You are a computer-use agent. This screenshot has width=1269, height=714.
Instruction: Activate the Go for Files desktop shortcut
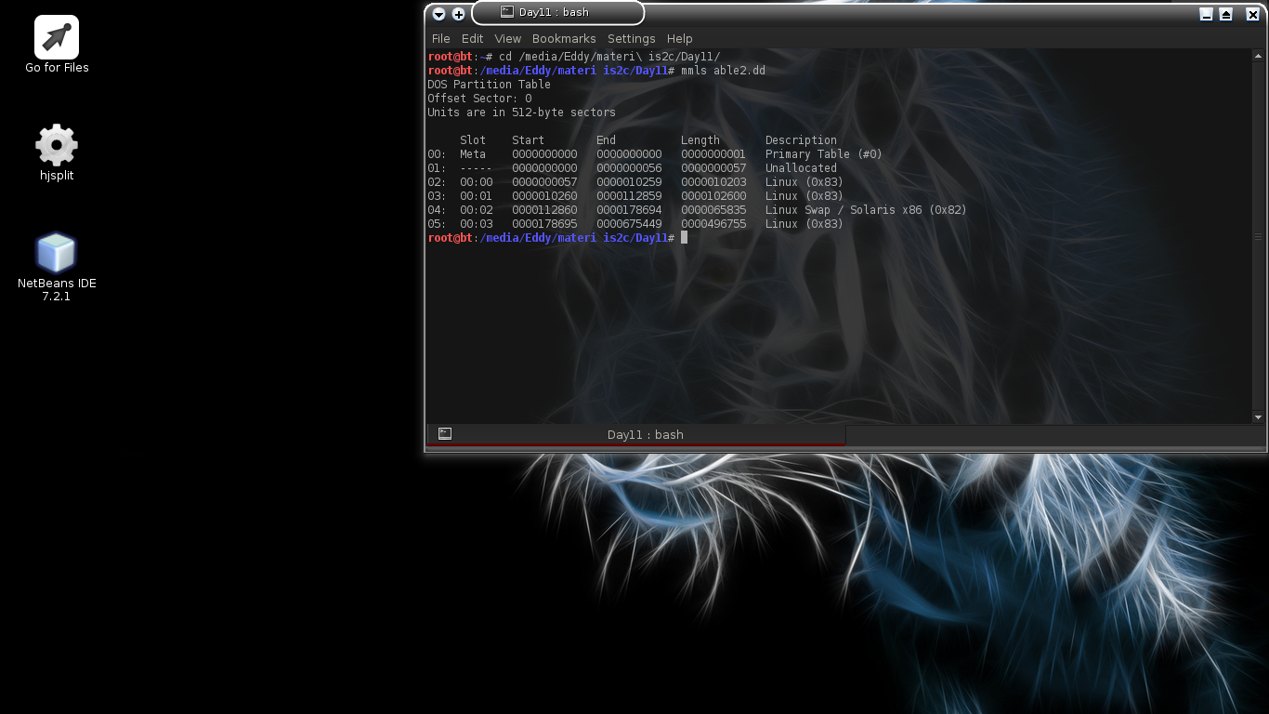click(x=56, y=35)
